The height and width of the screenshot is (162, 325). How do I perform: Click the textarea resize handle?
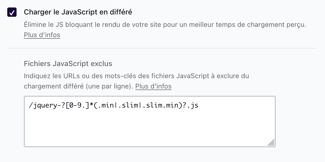[271, 143]
